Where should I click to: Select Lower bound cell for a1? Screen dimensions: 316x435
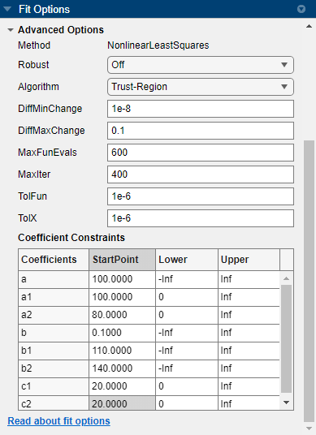tap(187, 297)
